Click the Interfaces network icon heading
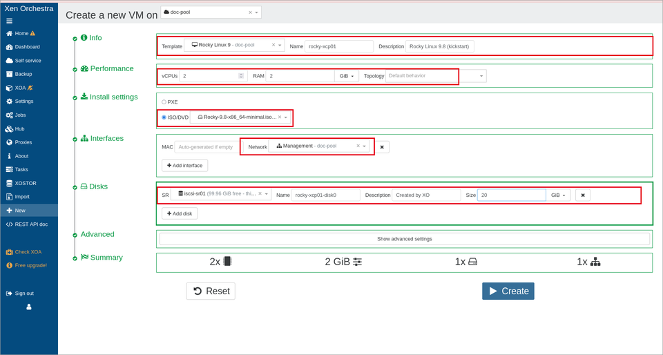663x355 pixels. (x=84, y=138)
